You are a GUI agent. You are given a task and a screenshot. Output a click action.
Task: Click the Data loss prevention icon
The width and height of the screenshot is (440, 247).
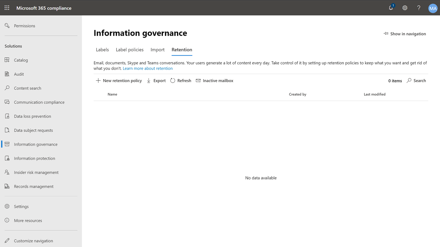click(7, 116)
